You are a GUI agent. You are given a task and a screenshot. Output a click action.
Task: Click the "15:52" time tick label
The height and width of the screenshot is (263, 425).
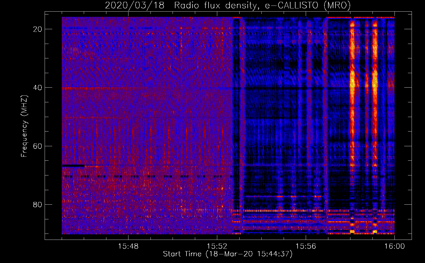click(217, 246)
